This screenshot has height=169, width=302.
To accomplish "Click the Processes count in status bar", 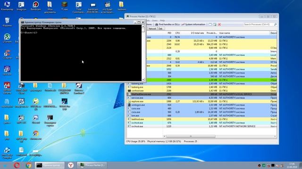I will coord(191,141).
